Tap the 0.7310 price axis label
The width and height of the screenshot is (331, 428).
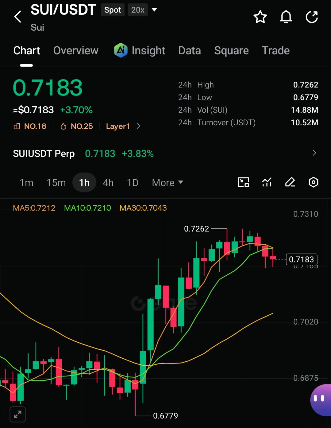point(306,214)
